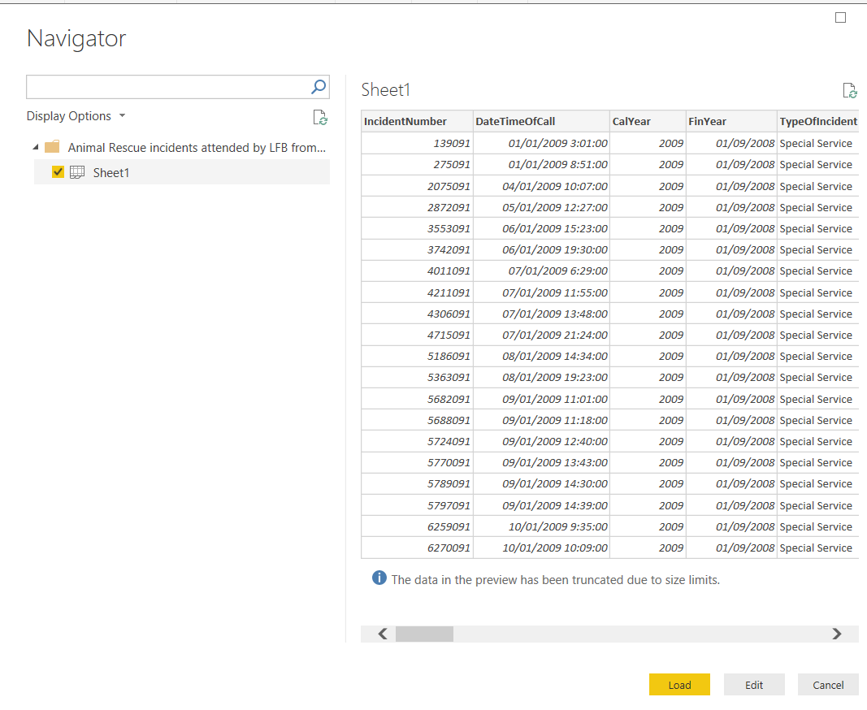Uncheck the Sheet1 checkbox
This screenshot has height=710, width=867.
pyautogui.click(x=58, y=172)
